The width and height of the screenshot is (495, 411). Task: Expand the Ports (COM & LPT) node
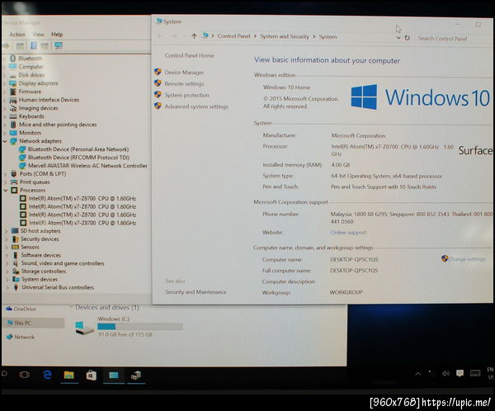6,174
